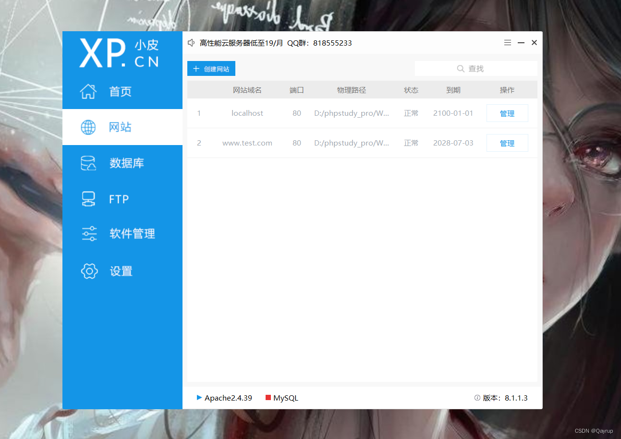Open the hamburger menu icon
Viewport: 621px width, 439px height.
(x=508, y=43)
